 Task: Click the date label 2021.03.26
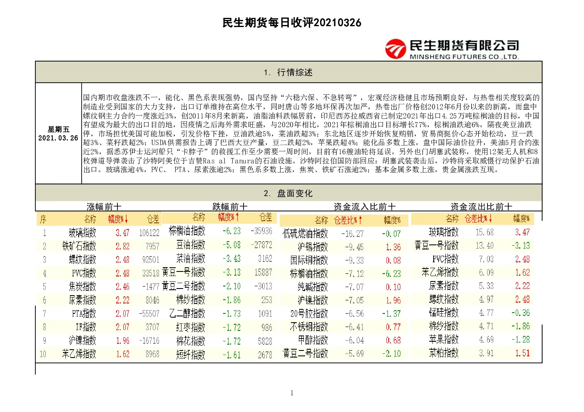pyautogui.click(x=58, y=138)
